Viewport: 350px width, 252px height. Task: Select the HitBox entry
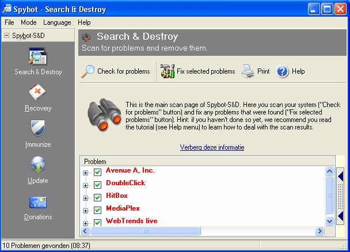coord(117,196)
